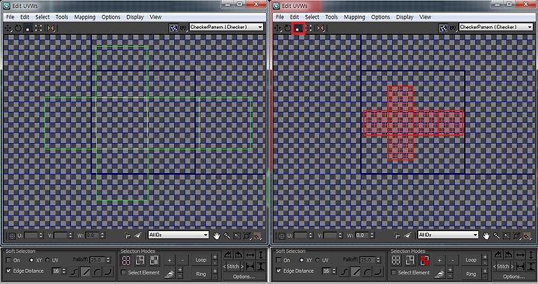Click the Zoom magnifier tool in right window
Image resolution: width=538 pixels, height=284 pixels.
[496, 236]
